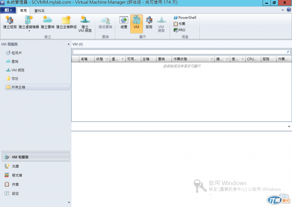Viewport: 292px width, 207px height.
Task: Open the 狀態 column filter dropdown
Action: 107,59
